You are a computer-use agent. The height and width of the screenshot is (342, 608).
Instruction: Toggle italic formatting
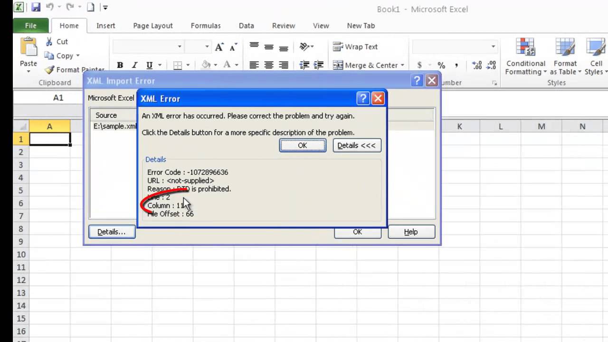point(135,65)
